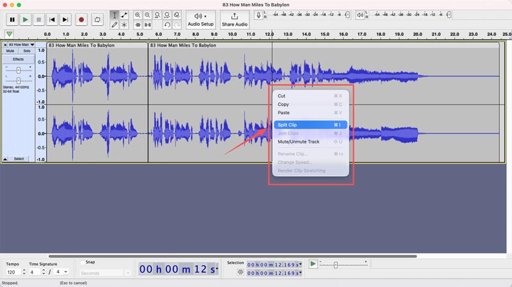512x287 pixels.
Task: Fit selection to width zoom icon
Action: pos(157,15)
